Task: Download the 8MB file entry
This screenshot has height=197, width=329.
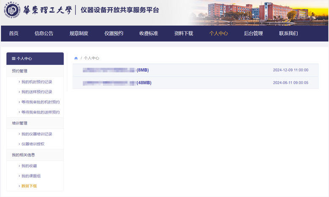Action: [115, 70]
